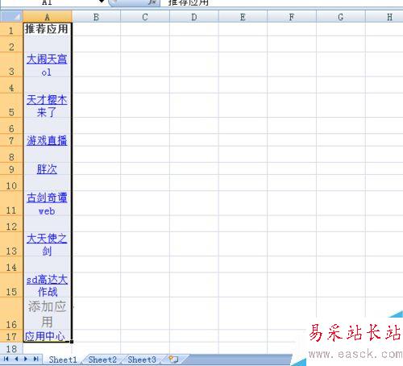Screen dimensions: 403x366
Task: Select row 11 header
Action: pyautogui.click(x=11, y=203)
